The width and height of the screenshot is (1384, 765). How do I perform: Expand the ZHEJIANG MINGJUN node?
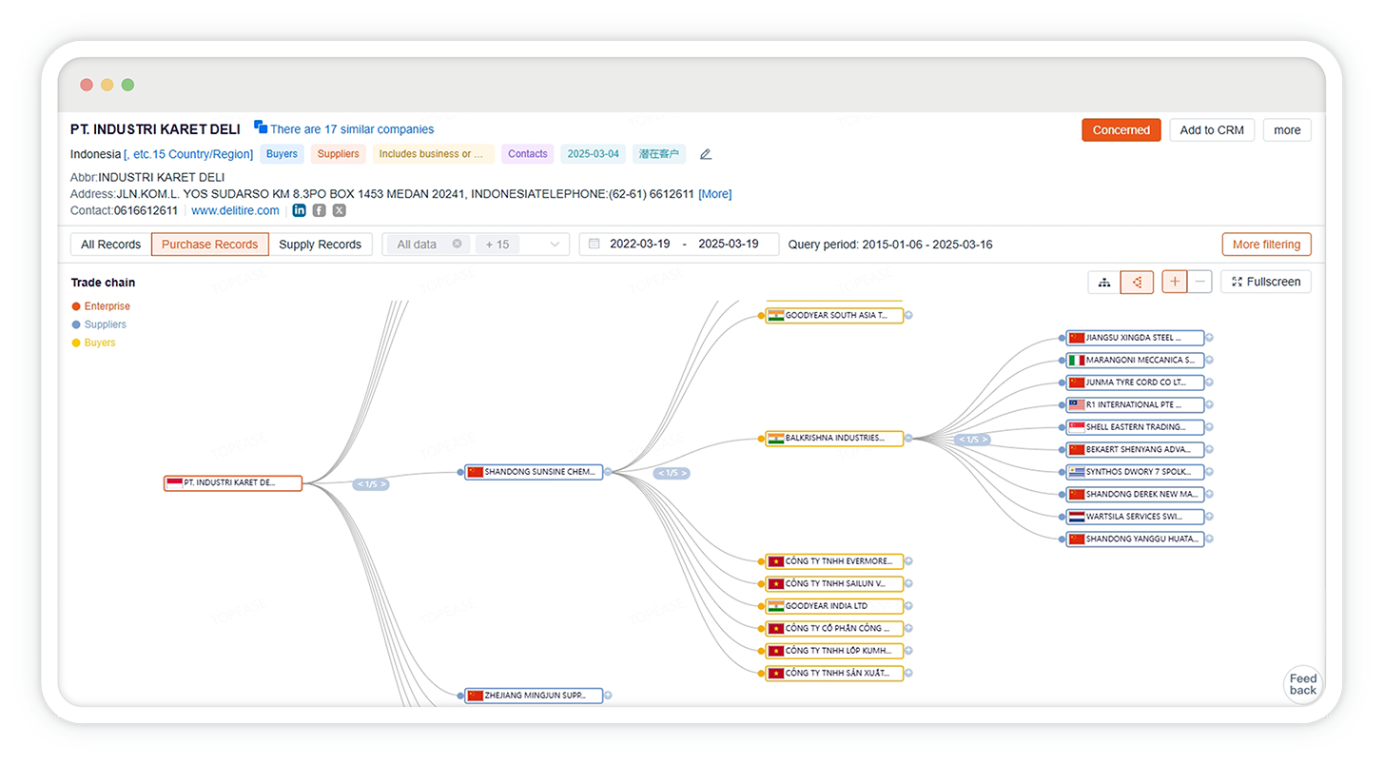click(x=608, y=696)
